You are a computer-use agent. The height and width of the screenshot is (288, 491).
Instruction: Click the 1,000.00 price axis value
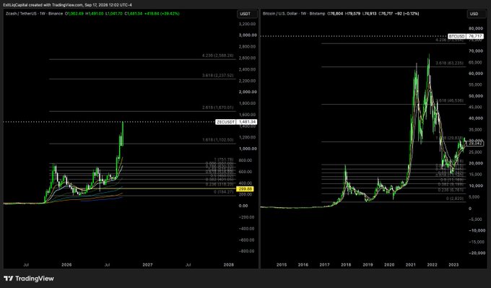248,149
